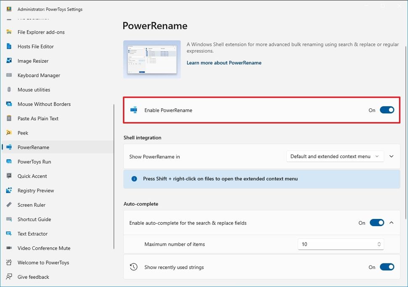Click the Mouse Without Borders icon
Image resolution: width=408 pixels, height=287 pixels.
point(9,104)
